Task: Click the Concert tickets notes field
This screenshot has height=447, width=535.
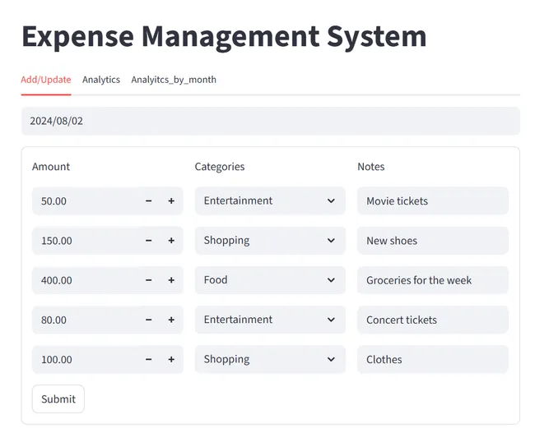Action: tap(433, 320)
